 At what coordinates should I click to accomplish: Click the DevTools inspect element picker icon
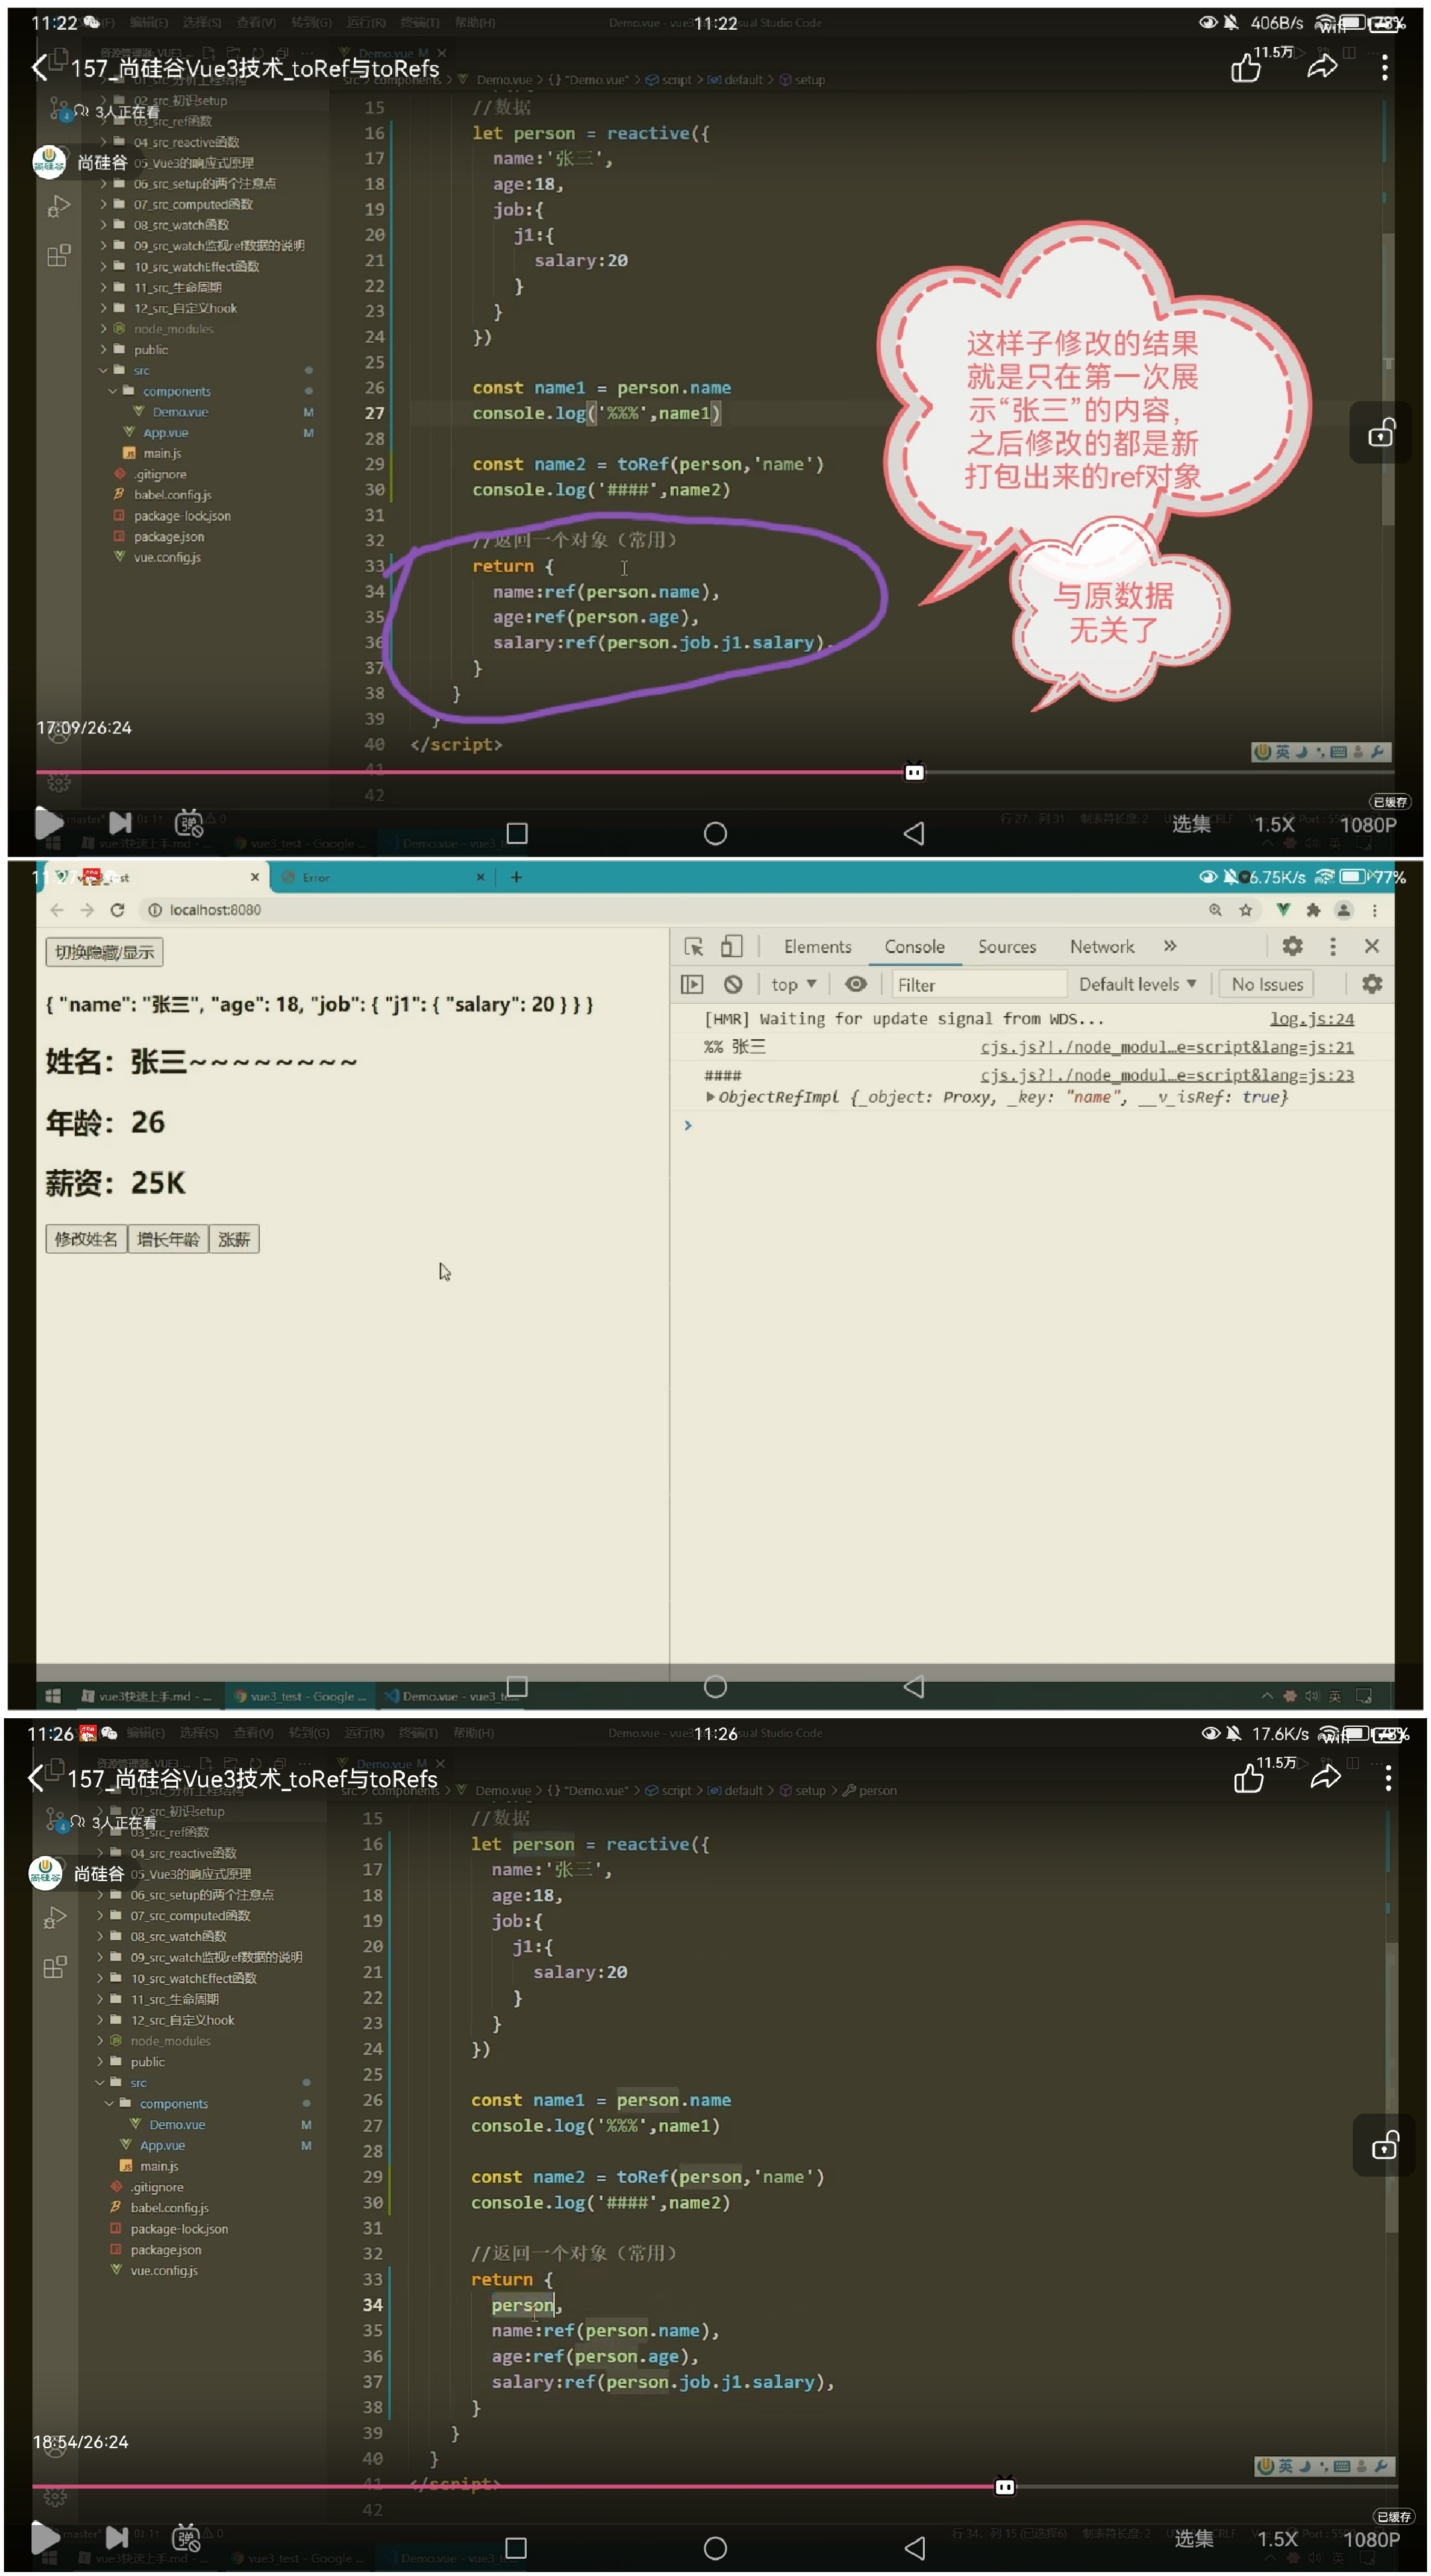693,946
